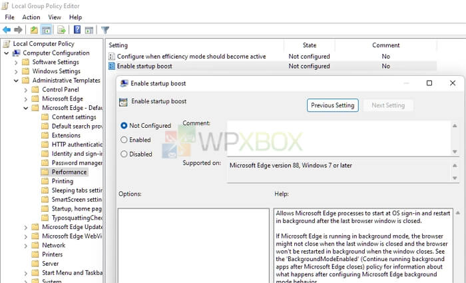Image resolution: width=466 pixels, height=283 pixels.
Task: Toggle the Show/Hide action pane icon
Action: (89, 30)
